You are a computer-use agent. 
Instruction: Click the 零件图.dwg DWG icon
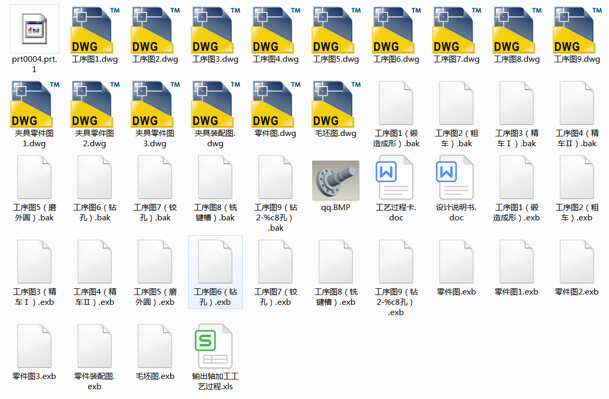point(275,103)
